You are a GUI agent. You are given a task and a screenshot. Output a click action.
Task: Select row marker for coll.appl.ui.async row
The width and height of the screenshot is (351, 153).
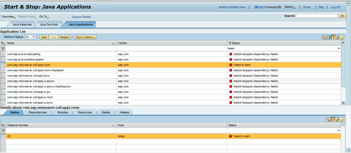[x=3, y=81]
